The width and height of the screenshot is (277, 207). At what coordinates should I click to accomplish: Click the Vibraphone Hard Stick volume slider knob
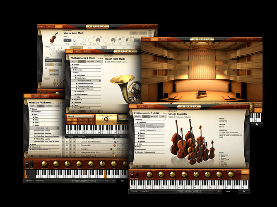coord(113,152)
